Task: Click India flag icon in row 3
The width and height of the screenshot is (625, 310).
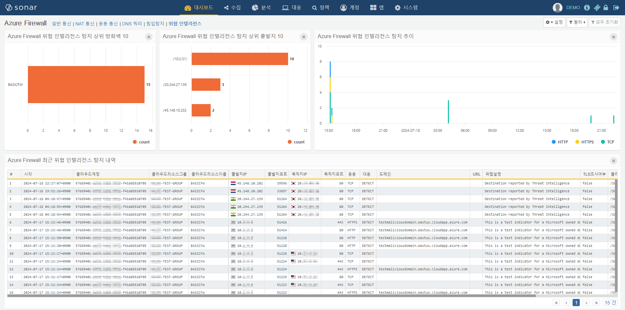Action: point(233,199)
